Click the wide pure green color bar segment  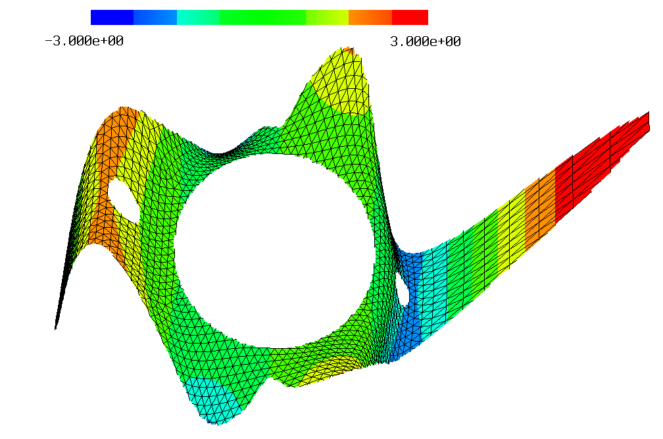point(262,17)
